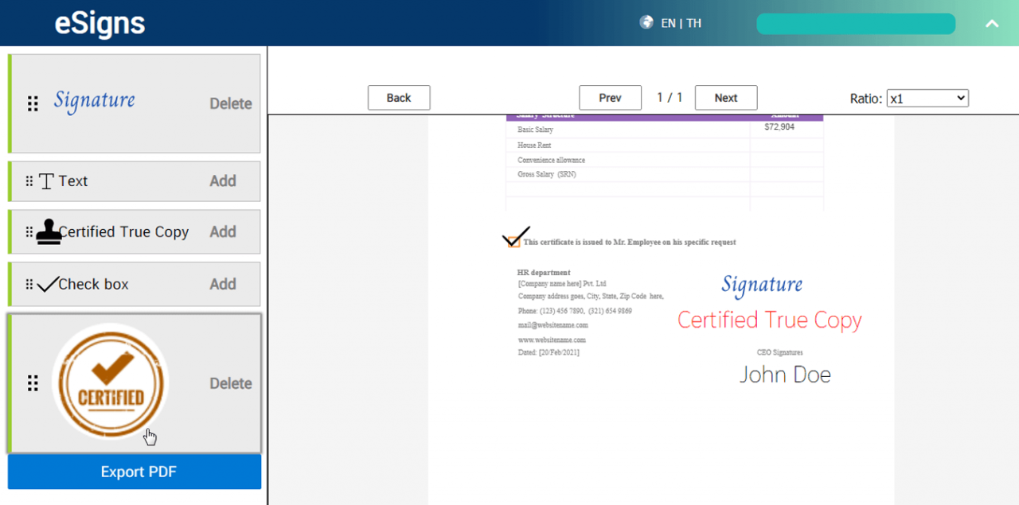Click the Export PDF button
Screen dimensions: 1019x505
coord(134,471)
